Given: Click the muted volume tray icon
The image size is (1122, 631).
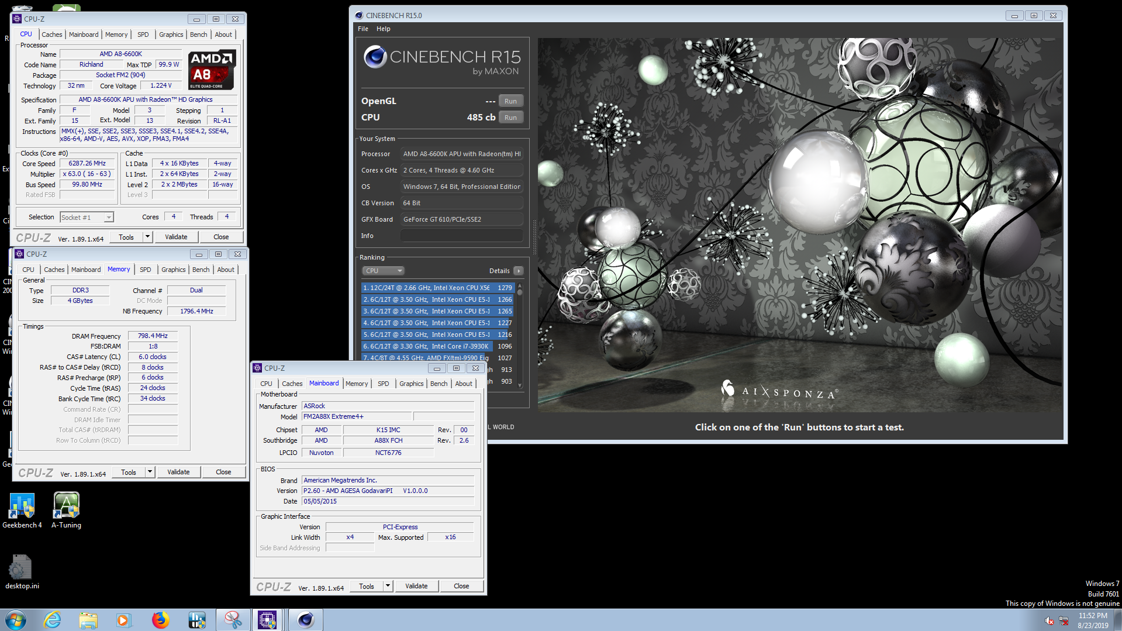Looking at the screenshot, I should [1049, 620].
